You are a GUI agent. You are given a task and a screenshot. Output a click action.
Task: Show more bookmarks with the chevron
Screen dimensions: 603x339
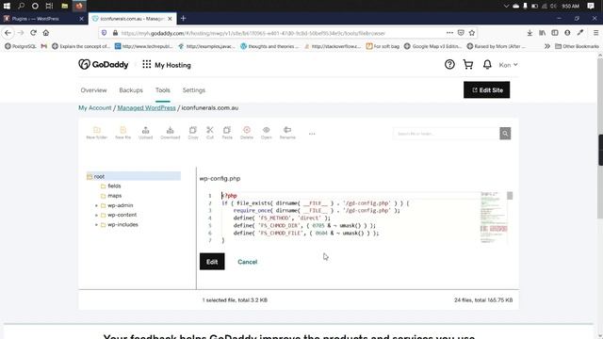pos(547,46)
